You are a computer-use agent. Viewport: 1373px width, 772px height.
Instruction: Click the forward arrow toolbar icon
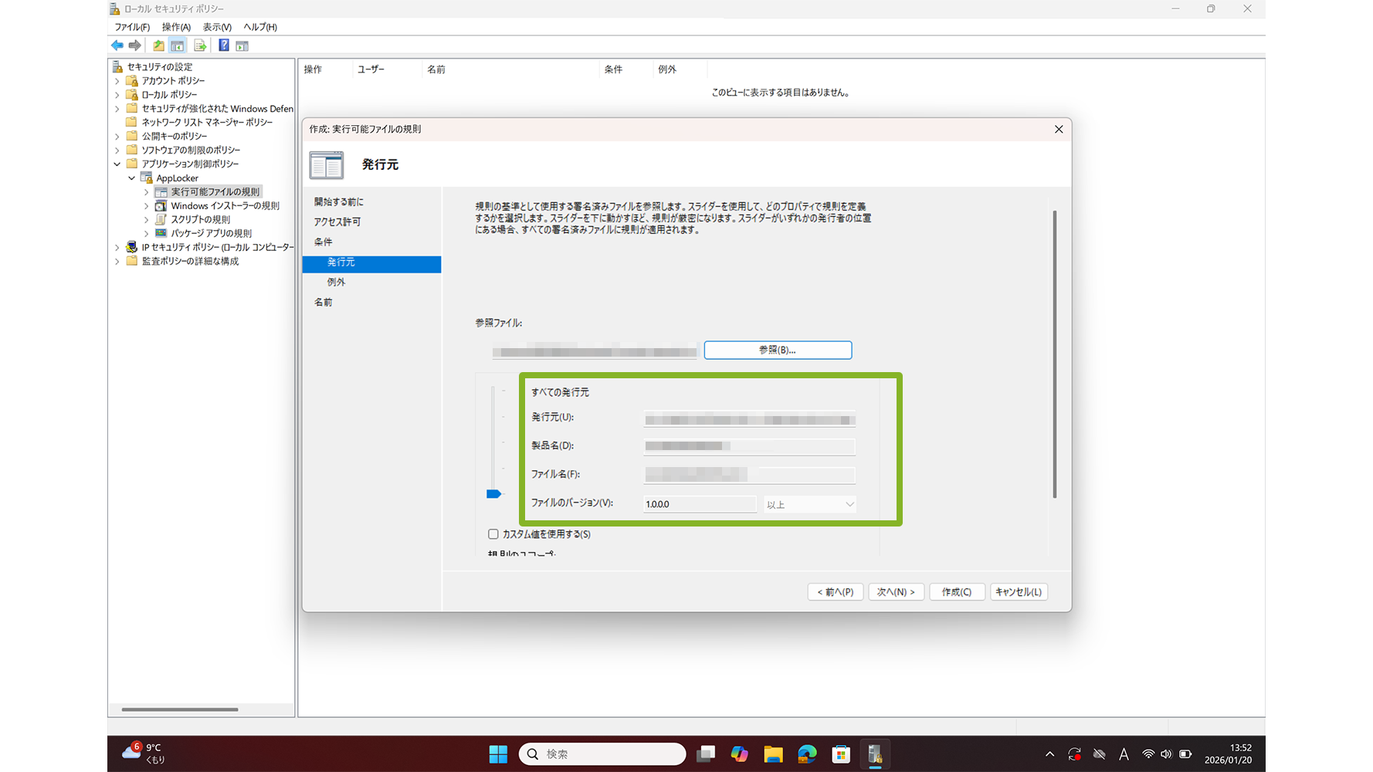pyautogui.click(x=135, y=46)
